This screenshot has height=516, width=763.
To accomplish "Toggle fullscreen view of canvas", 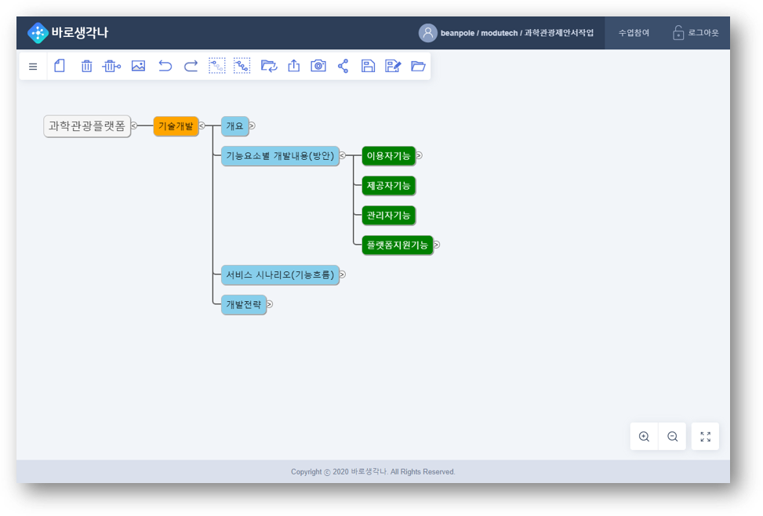I will [705, 437].
